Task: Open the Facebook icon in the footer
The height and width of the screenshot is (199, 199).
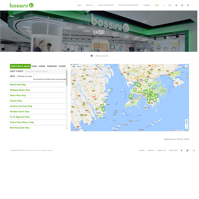Action: click(x=182, y=150)
